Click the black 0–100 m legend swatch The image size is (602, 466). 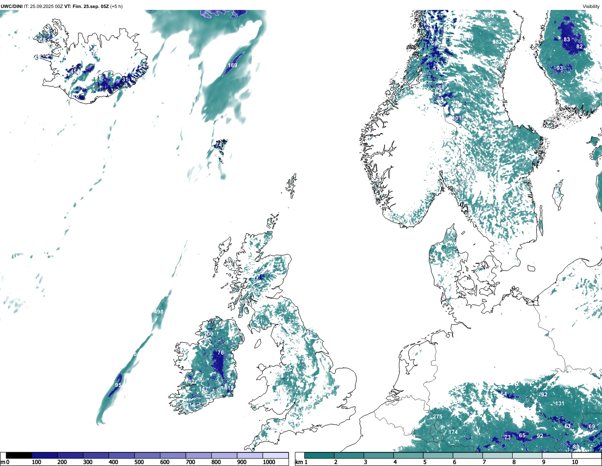click(x=19, y=456)
